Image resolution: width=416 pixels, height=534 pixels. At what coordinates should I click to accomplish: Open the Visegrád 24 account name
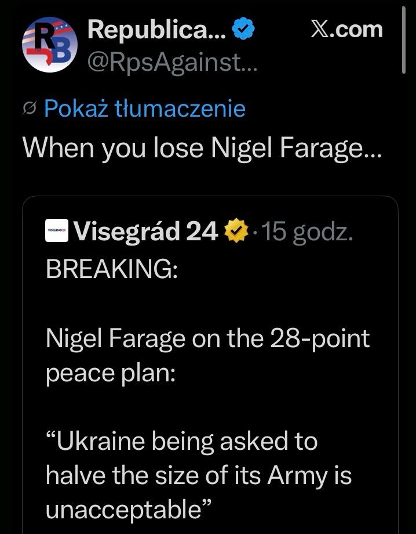point(146,232)
